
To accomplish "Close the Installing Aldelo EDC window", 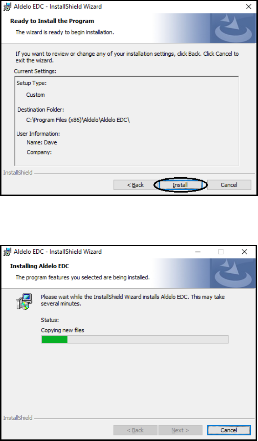I will point(244,252).
